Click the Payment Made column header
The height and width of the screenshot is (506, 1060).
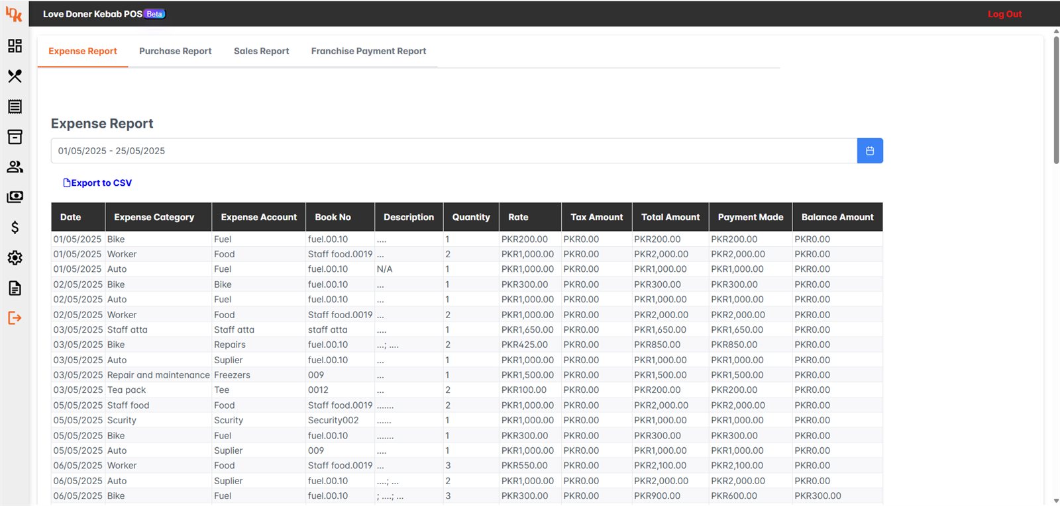tap(751, 217)
